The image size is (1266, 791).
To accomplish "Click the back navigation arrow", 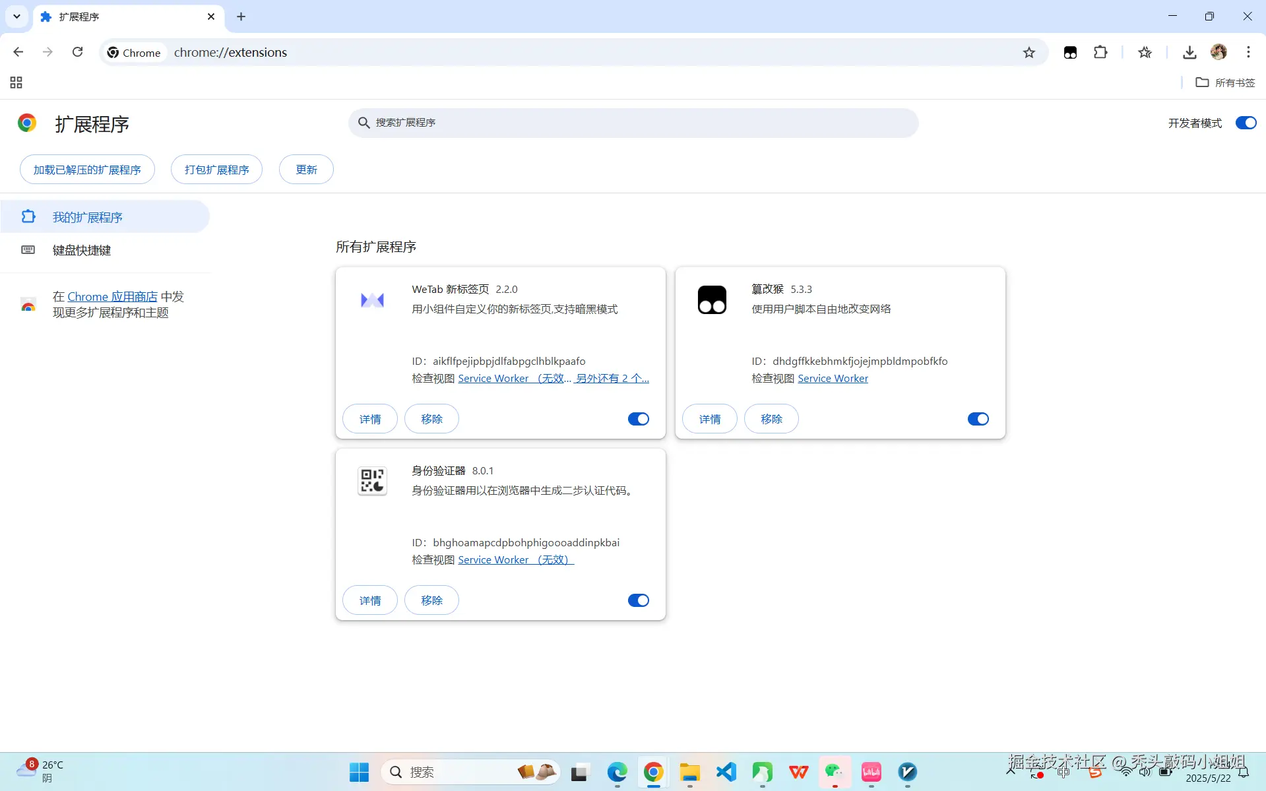I will (18, 52).
